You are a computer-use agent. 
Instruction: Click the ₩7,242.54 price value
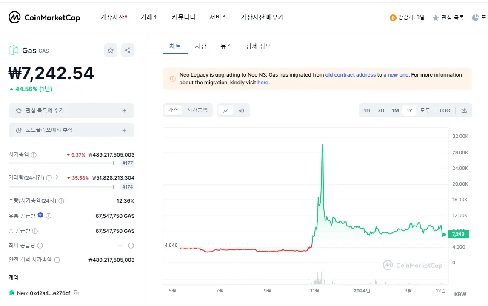point(51,74)
